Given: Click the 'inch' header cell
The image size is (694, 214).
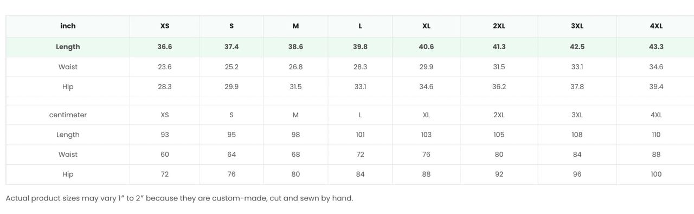Looking at the screenshot, I should (x=68, y=26).
